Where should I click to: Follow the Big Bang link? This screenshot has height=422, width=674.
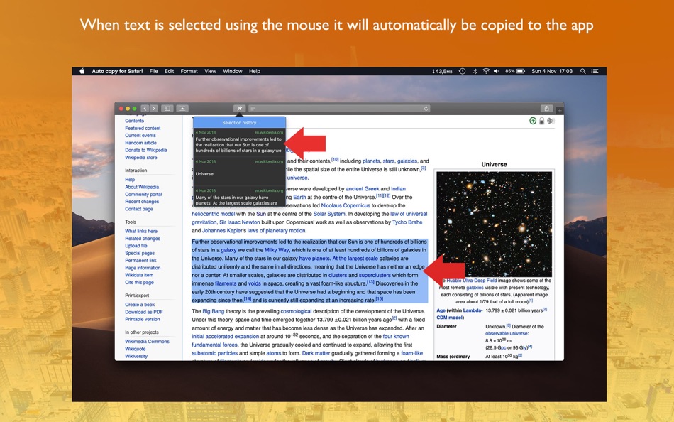[214, 311]
